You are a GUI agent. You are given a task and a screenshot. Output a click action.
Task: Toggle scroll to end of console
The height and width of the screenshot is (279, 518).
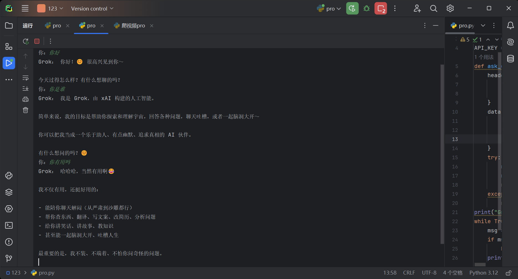coord(26,88)
